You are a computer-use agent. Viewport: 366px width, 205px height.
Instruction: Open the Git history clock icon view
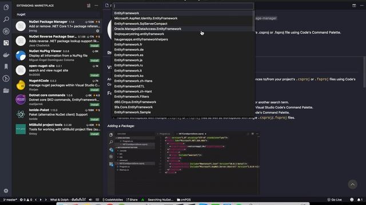pos(6,79)
